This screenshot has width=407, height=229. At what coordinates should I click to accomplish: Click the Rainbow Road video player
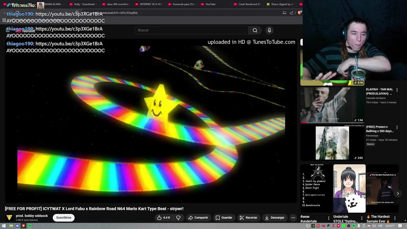point(151,121)
